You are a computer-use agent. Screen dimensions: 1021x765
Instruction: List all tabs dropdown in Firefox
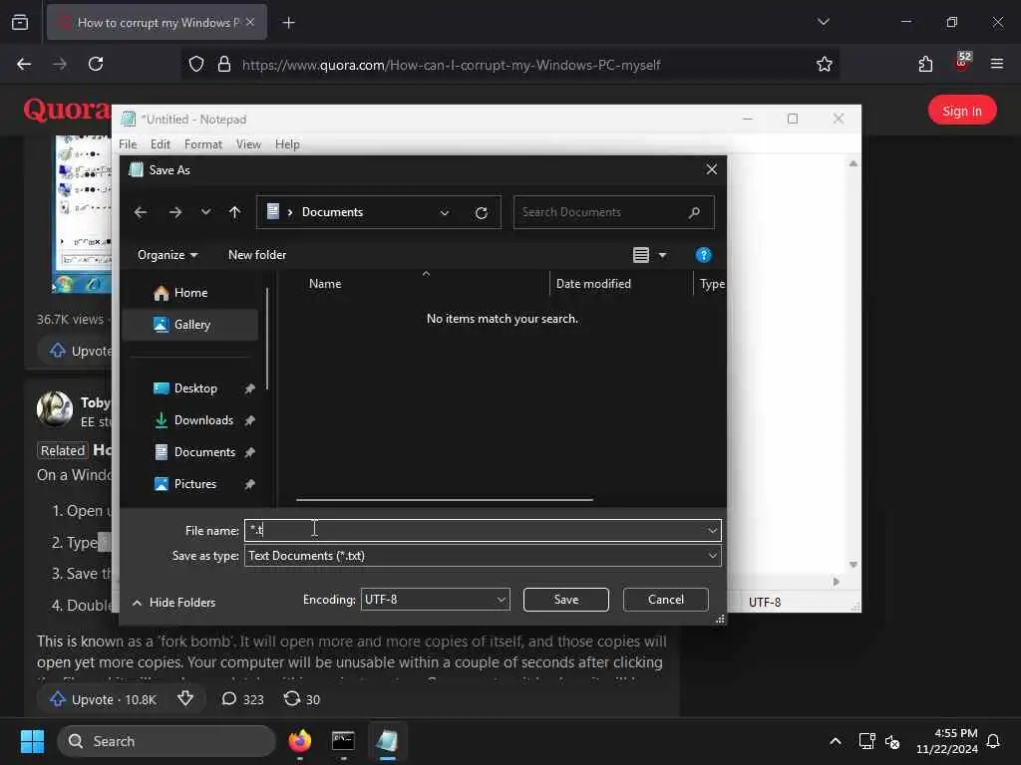tap(823, 22)
